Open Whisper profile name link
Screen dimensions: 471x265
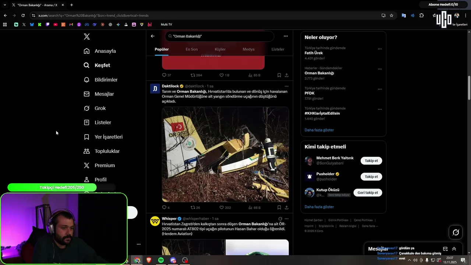(x=169, y=219)
